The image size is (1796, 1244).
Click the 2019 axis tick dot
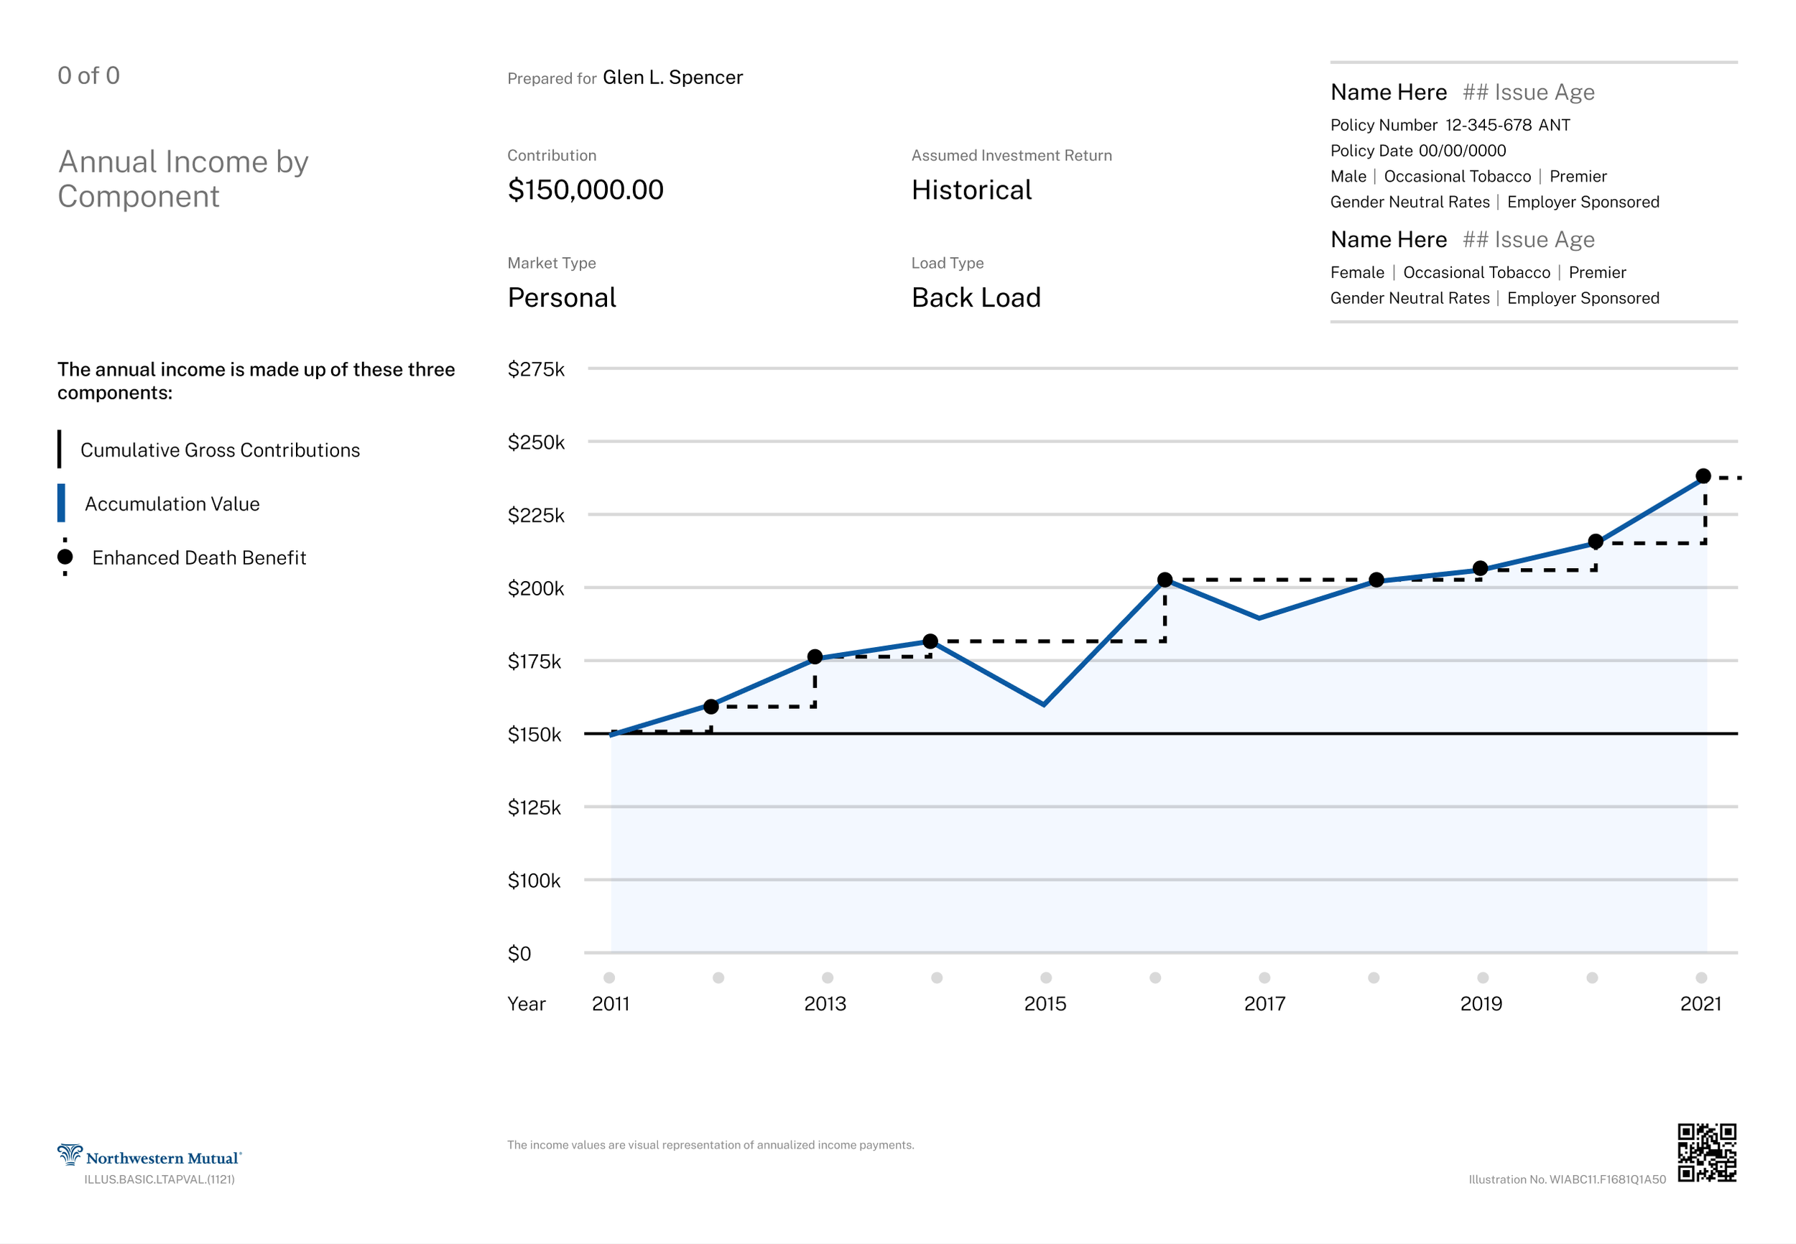[x=1483, y=978]
